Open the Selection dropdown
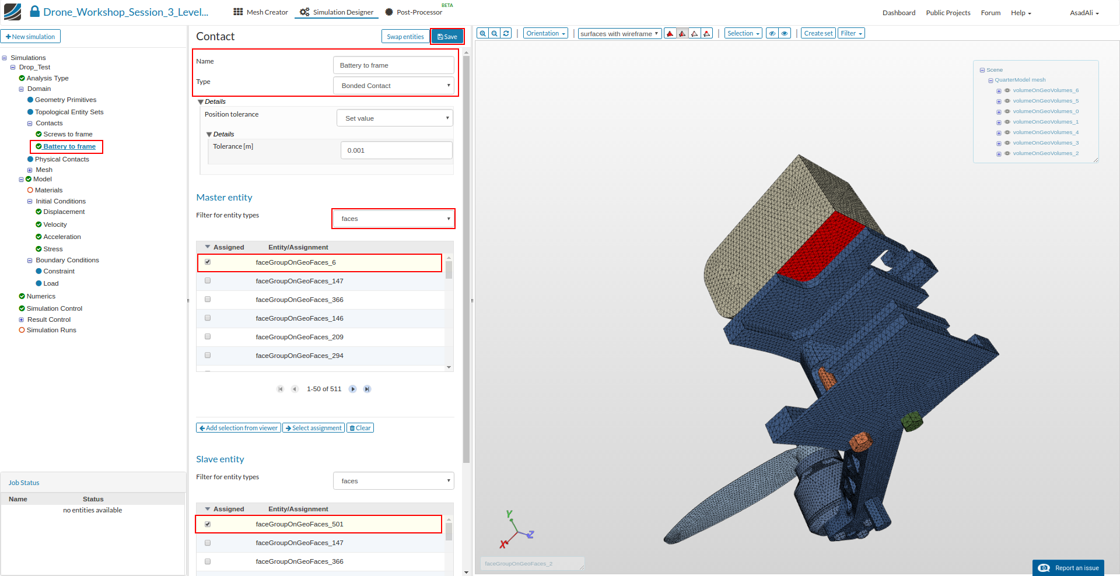 (743, 33)
